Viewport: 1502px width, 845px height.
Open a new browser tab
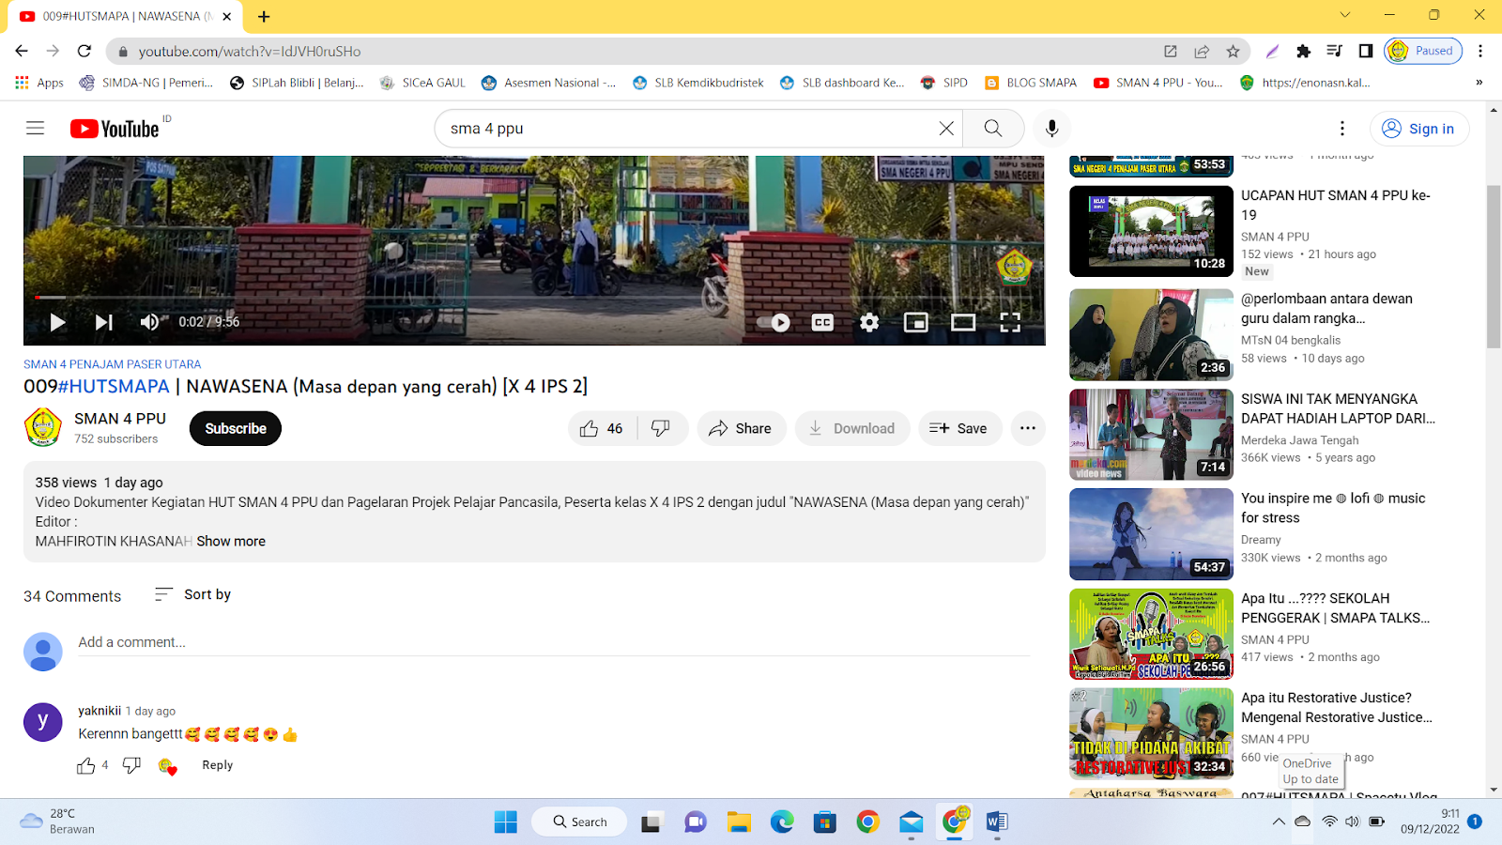click(x=264, y=16)
